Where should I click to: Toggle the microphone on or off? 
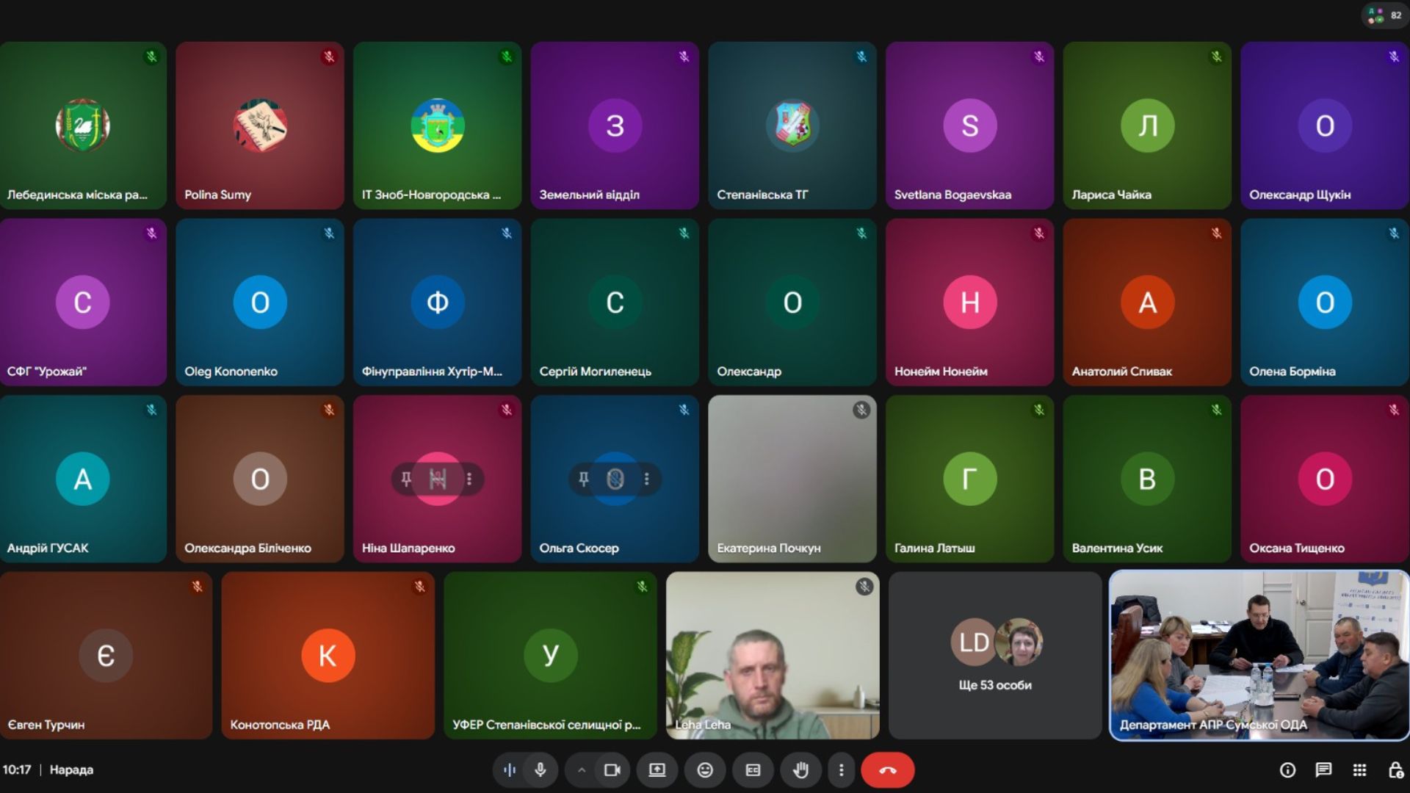(540, 770)
